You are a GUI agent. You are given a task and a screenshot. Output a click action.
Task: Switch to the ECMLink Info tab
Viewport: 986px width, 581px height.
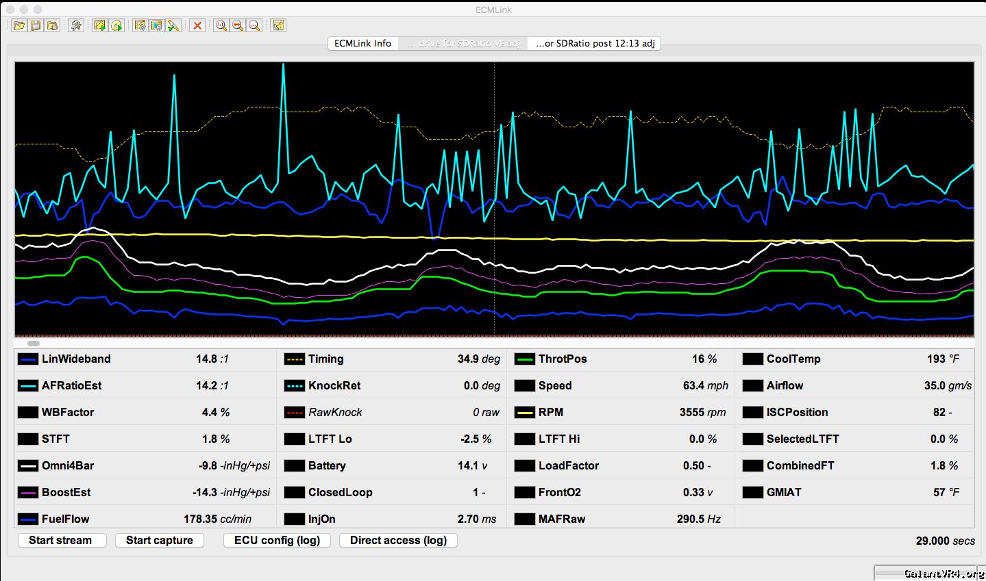[x=362, y=43]
